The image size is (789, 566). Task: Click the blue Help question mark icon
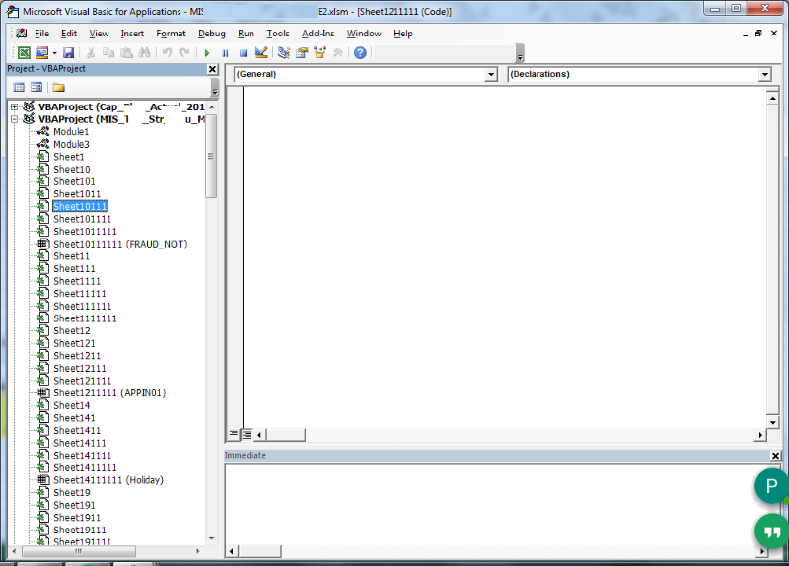(360, 53)
